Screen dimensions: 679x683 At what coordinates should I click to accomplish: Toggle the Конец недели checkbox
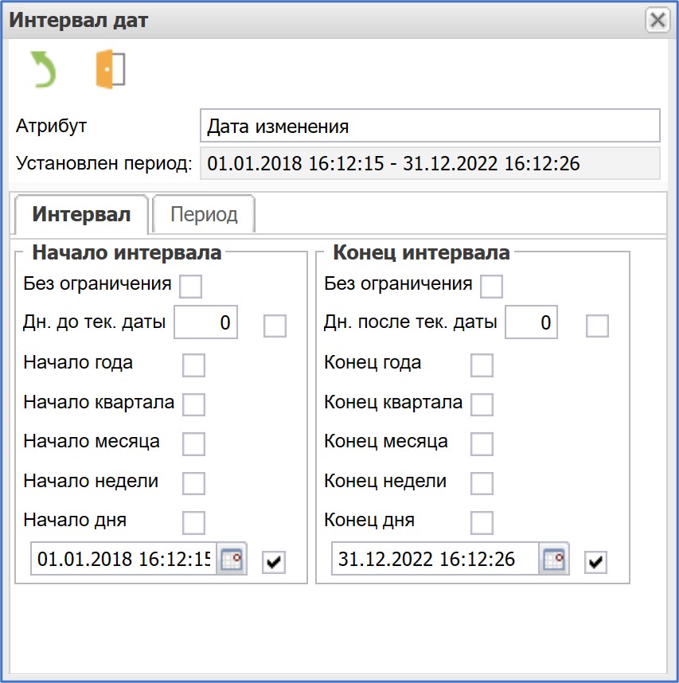(x=482, y=482)
